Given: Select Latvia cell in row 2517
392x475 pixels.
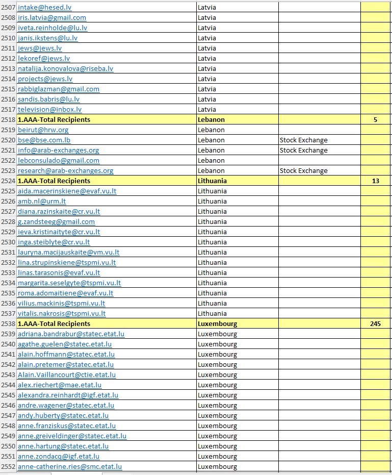Looking at the screenshot, I should [238, 109].
